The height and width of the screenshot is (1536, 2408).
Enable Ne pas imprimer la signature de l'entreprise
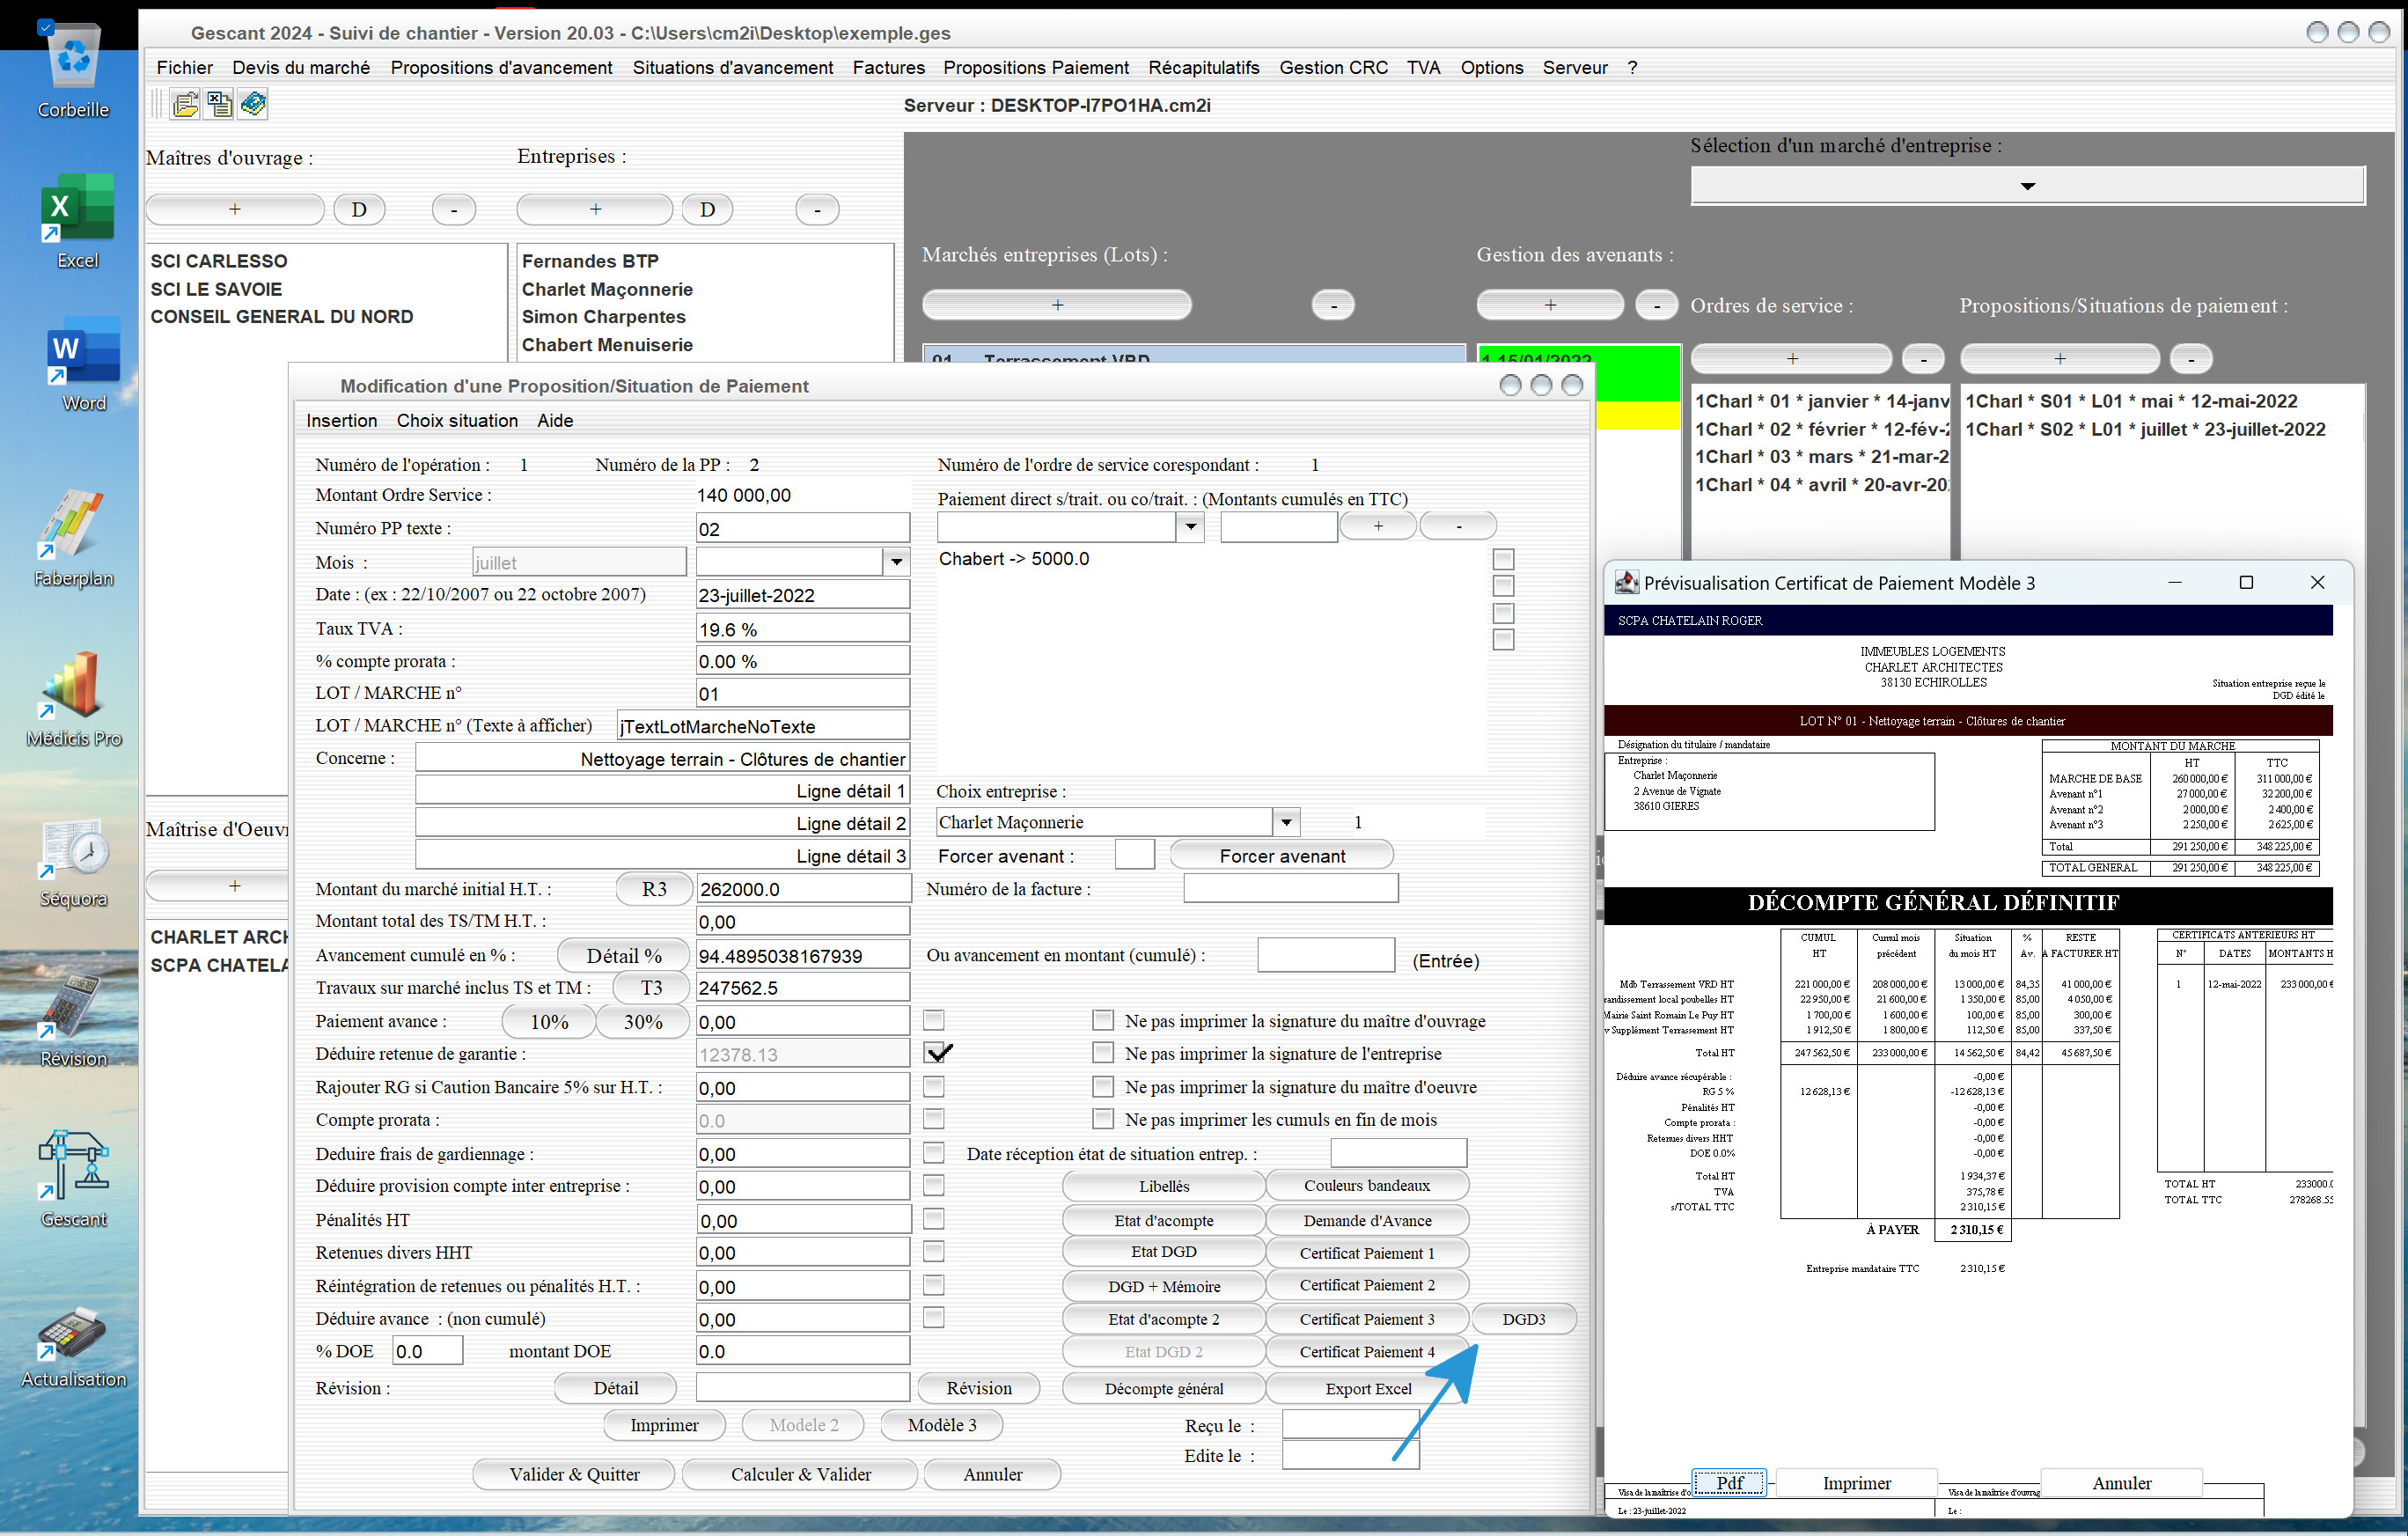[x=1102, y=1053]
